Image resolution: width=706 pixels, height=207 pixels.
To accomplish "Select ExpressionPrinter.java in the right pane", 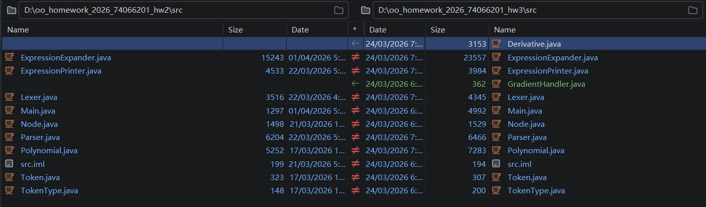I will coord(548,71).
